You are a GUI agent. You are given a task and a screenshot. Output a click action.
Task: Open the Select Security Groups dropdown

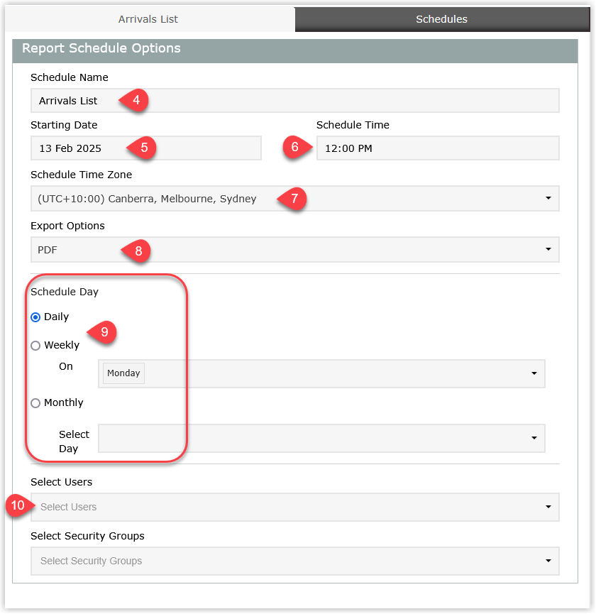295,561
